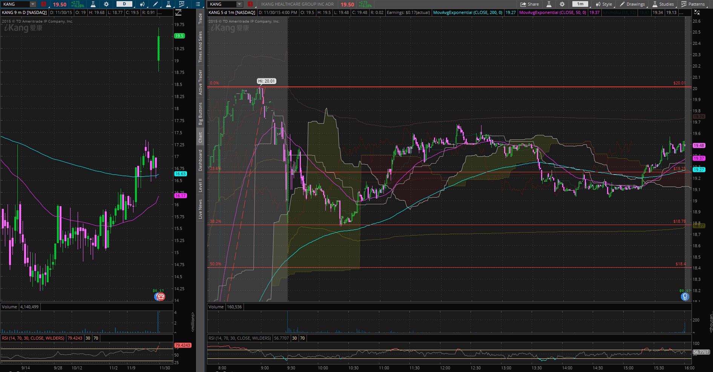Click the right chart Volume 160,536 label

point(225,307)
